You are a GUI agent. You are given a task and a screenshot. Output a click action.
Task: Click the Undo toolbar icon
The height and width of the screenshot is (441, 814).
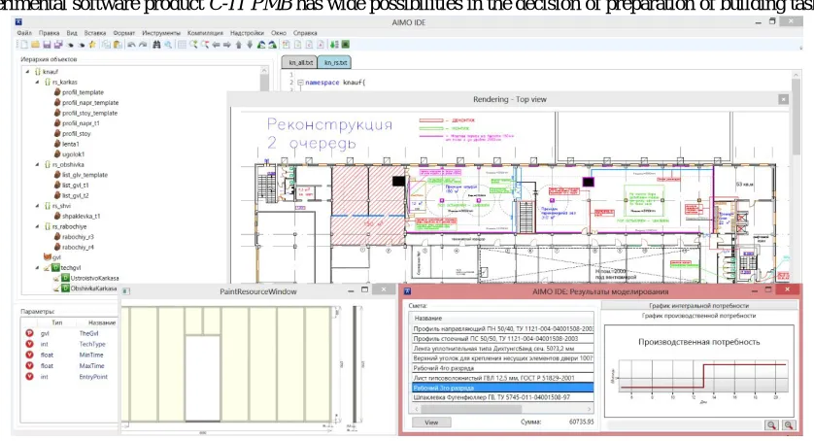pyautogui.click(x=131, y=45)
